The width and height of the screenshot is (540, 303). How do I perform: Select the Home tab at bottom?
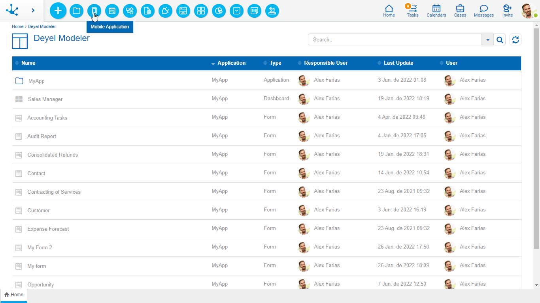coord(14,295)
